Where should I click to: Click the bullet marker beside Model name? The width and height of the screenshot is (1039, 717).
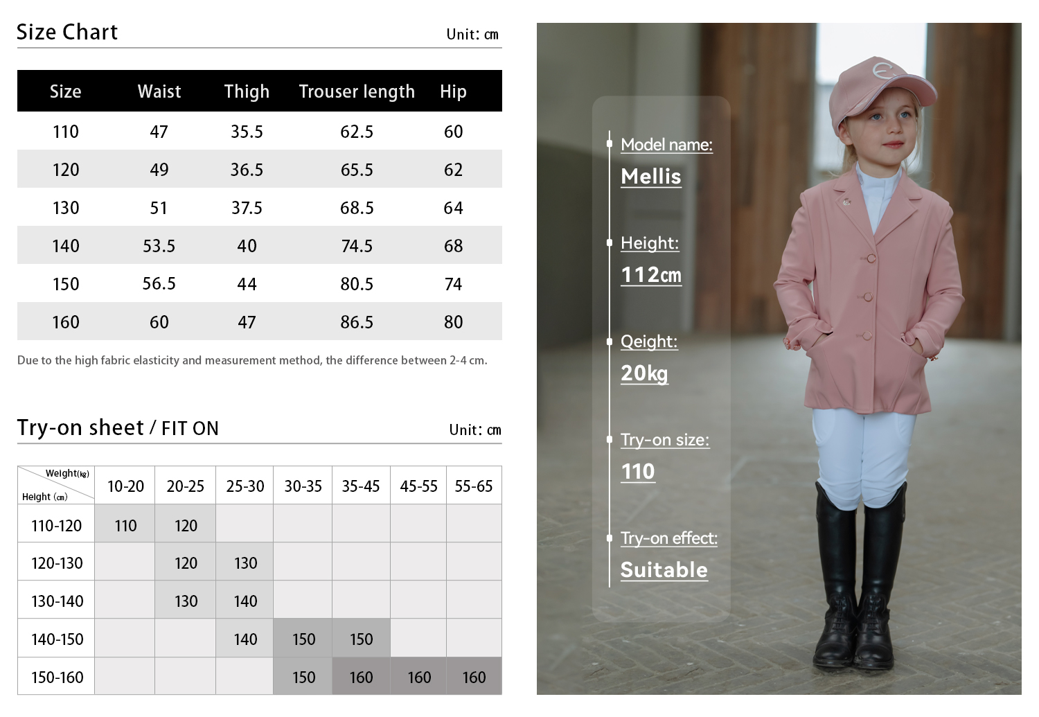(610, 144)
